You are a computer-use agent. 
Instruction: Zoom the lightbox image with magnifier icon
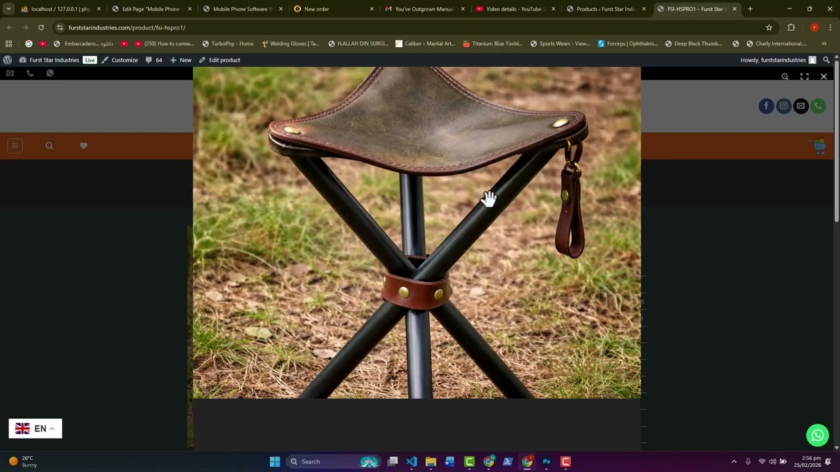tap(785, 77)
